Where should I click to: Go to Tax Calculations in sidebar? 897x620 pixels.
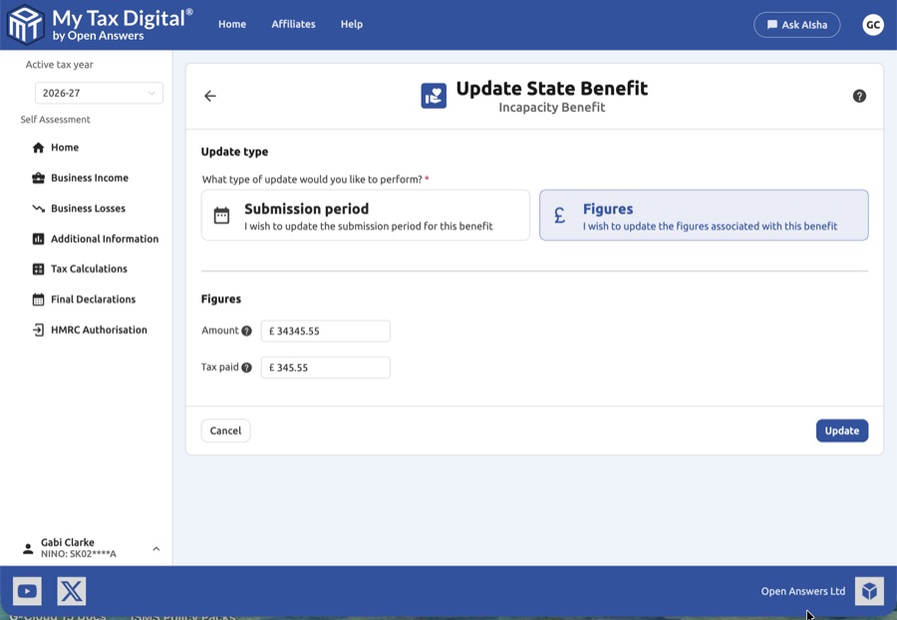(x=89, y=268)
